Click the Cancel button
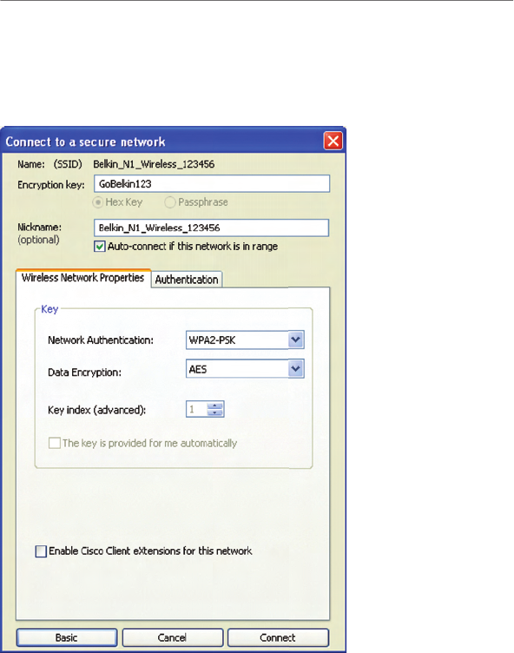This screenshot has height=653, width=514. 173,637
